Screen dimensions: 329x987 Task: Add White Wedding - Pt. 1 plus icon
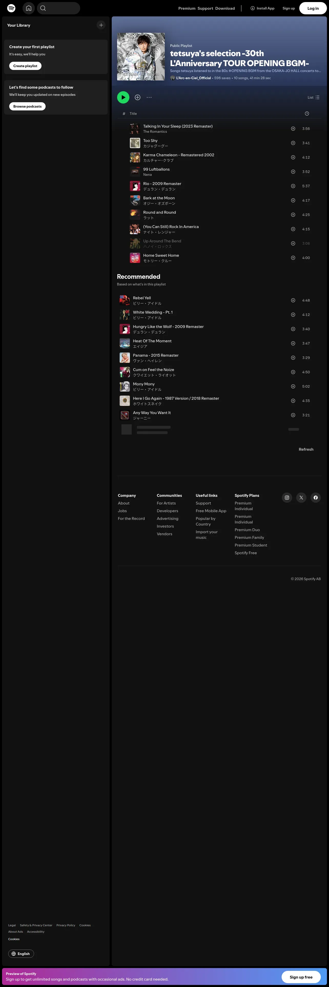point(293,315)
